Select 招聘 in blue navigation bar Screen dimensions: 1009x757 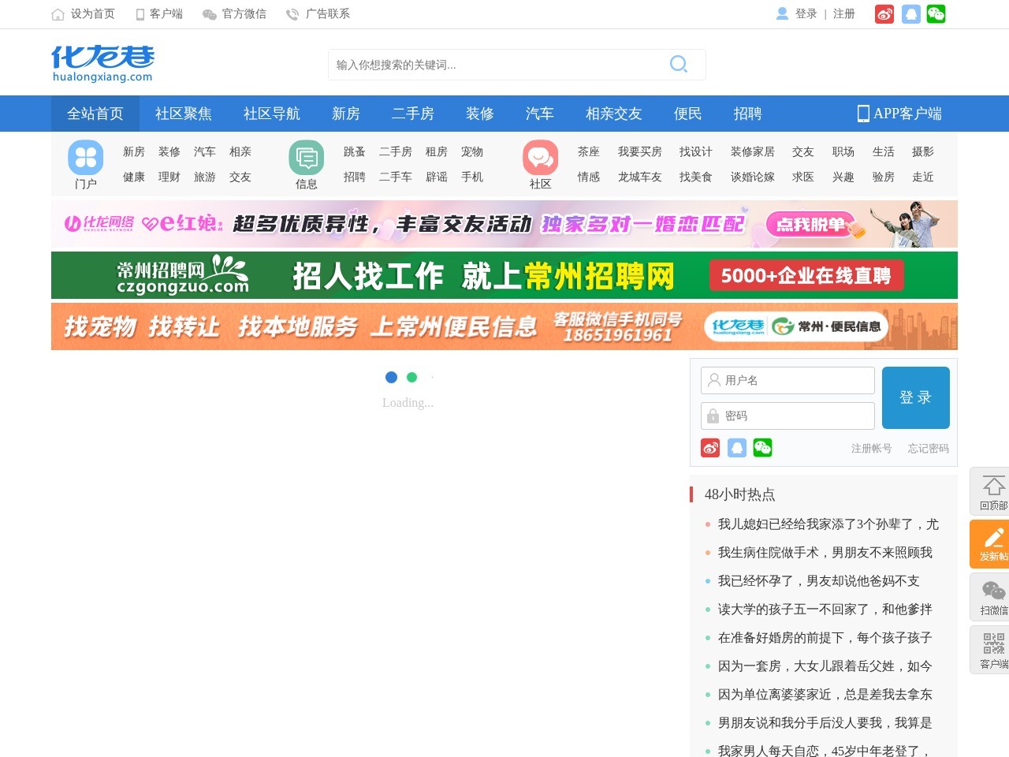[748, 114]
